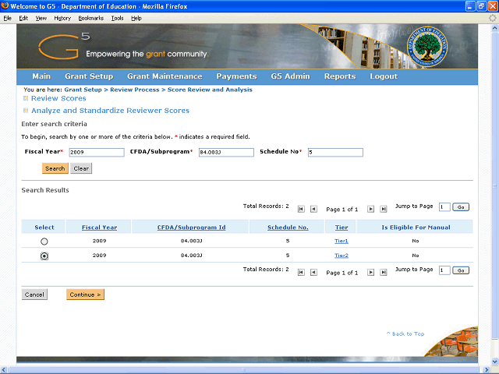
Task: Click the Firefox loading throbber icon
Action: point(492,18)
